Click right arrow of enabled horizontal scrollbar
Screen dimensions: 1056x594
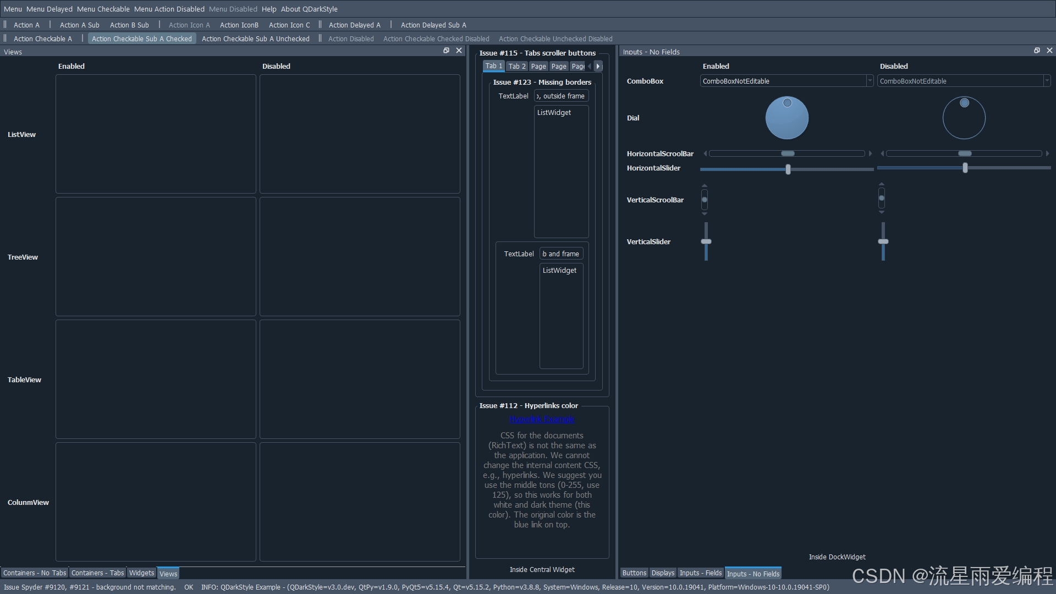point(870,153)
